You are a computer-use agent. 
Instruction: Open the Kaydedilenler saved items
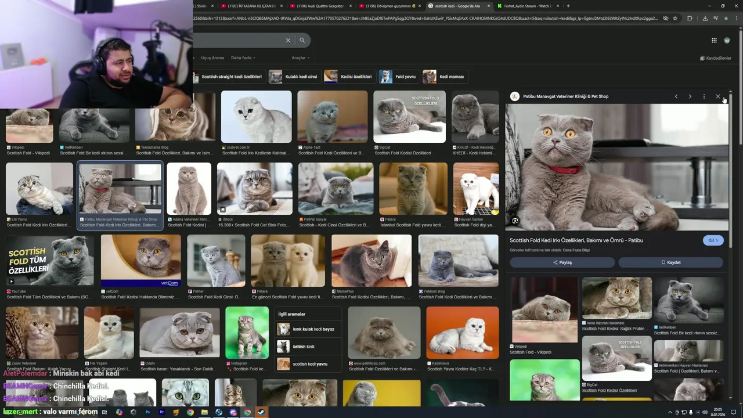(715, 58)
